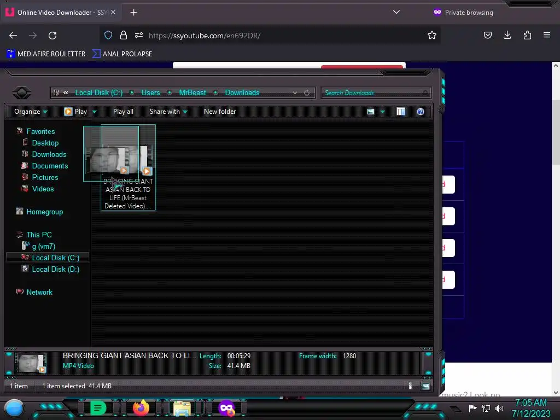560x420 pixels.
Task: Change the view with view icon
Action: tap(371, 112)
